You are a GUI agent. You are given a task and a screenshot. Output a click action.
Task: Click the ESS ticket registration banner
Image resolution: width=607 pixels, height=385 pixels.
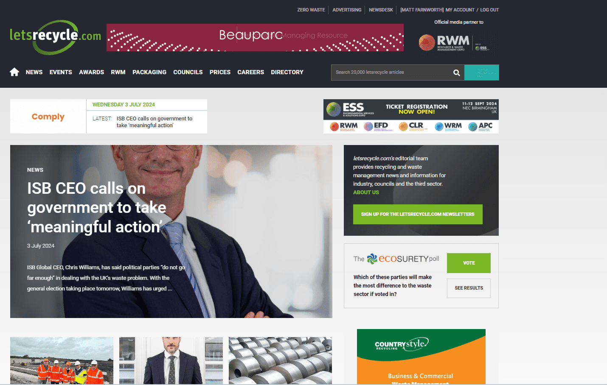pos(411,116)
